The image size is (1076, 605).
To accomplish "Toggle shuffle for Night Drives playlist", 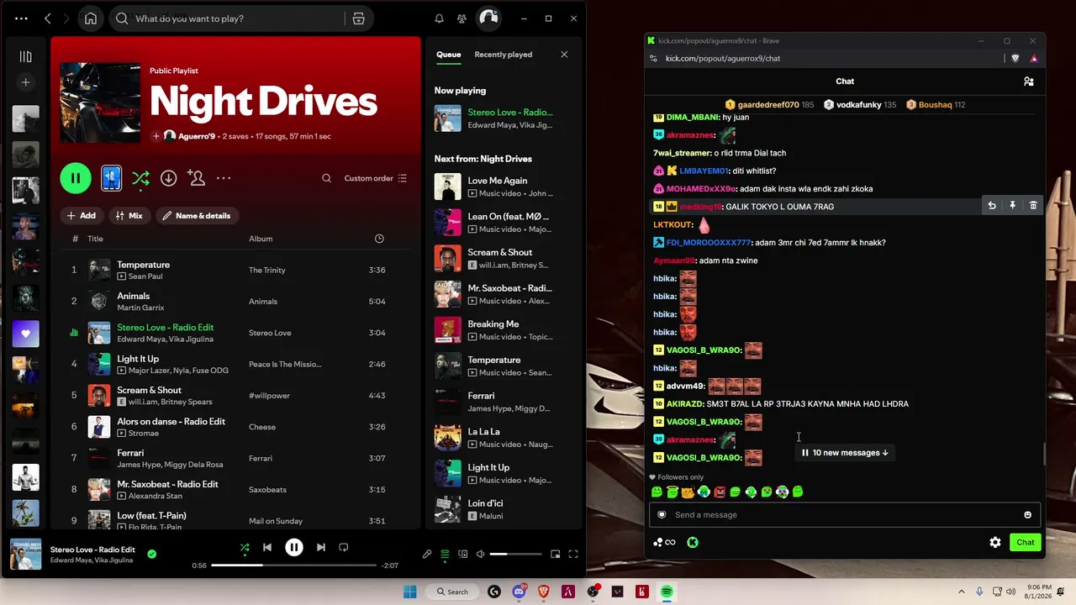I will 140,178.
